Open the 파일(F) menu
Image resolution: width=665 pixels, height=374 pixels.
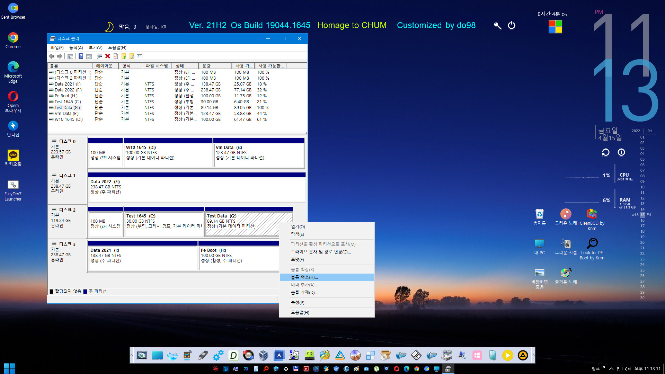click(57, 47)
